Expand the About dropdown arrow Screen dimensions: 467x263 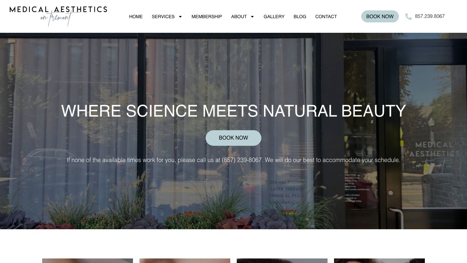[x=252, y=17]
